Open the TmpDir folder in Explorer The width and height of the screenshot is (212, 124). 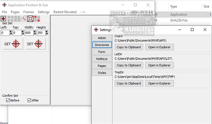click(159, 84)
